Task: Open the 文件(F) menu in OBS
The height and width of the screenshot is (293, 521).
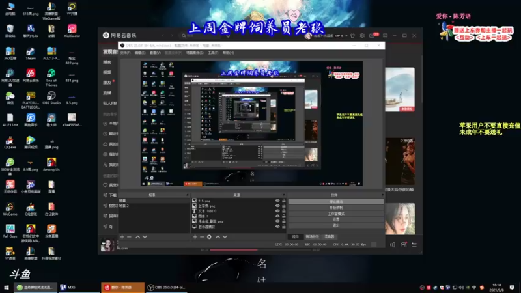Action: [x=125, y=53]
